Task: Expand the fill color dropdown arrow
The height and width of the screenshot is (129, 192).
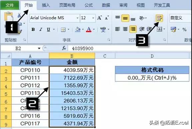Action: [83, 29]
